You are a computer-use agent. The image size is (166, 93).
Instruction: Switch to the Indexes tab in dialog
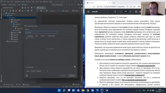point(43,36)
